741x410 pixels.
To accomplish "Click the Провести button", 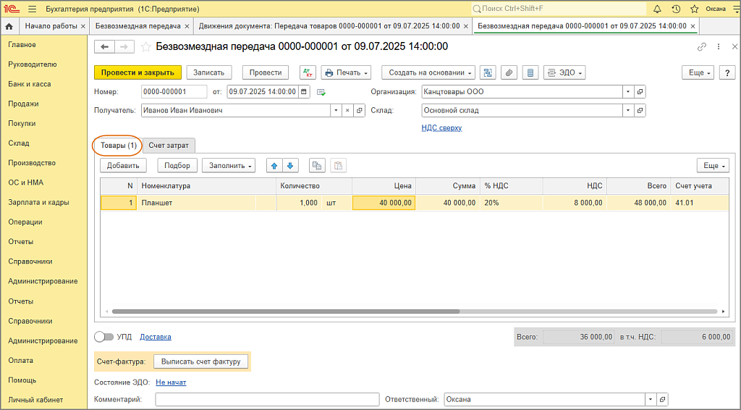I will [266, 73].
